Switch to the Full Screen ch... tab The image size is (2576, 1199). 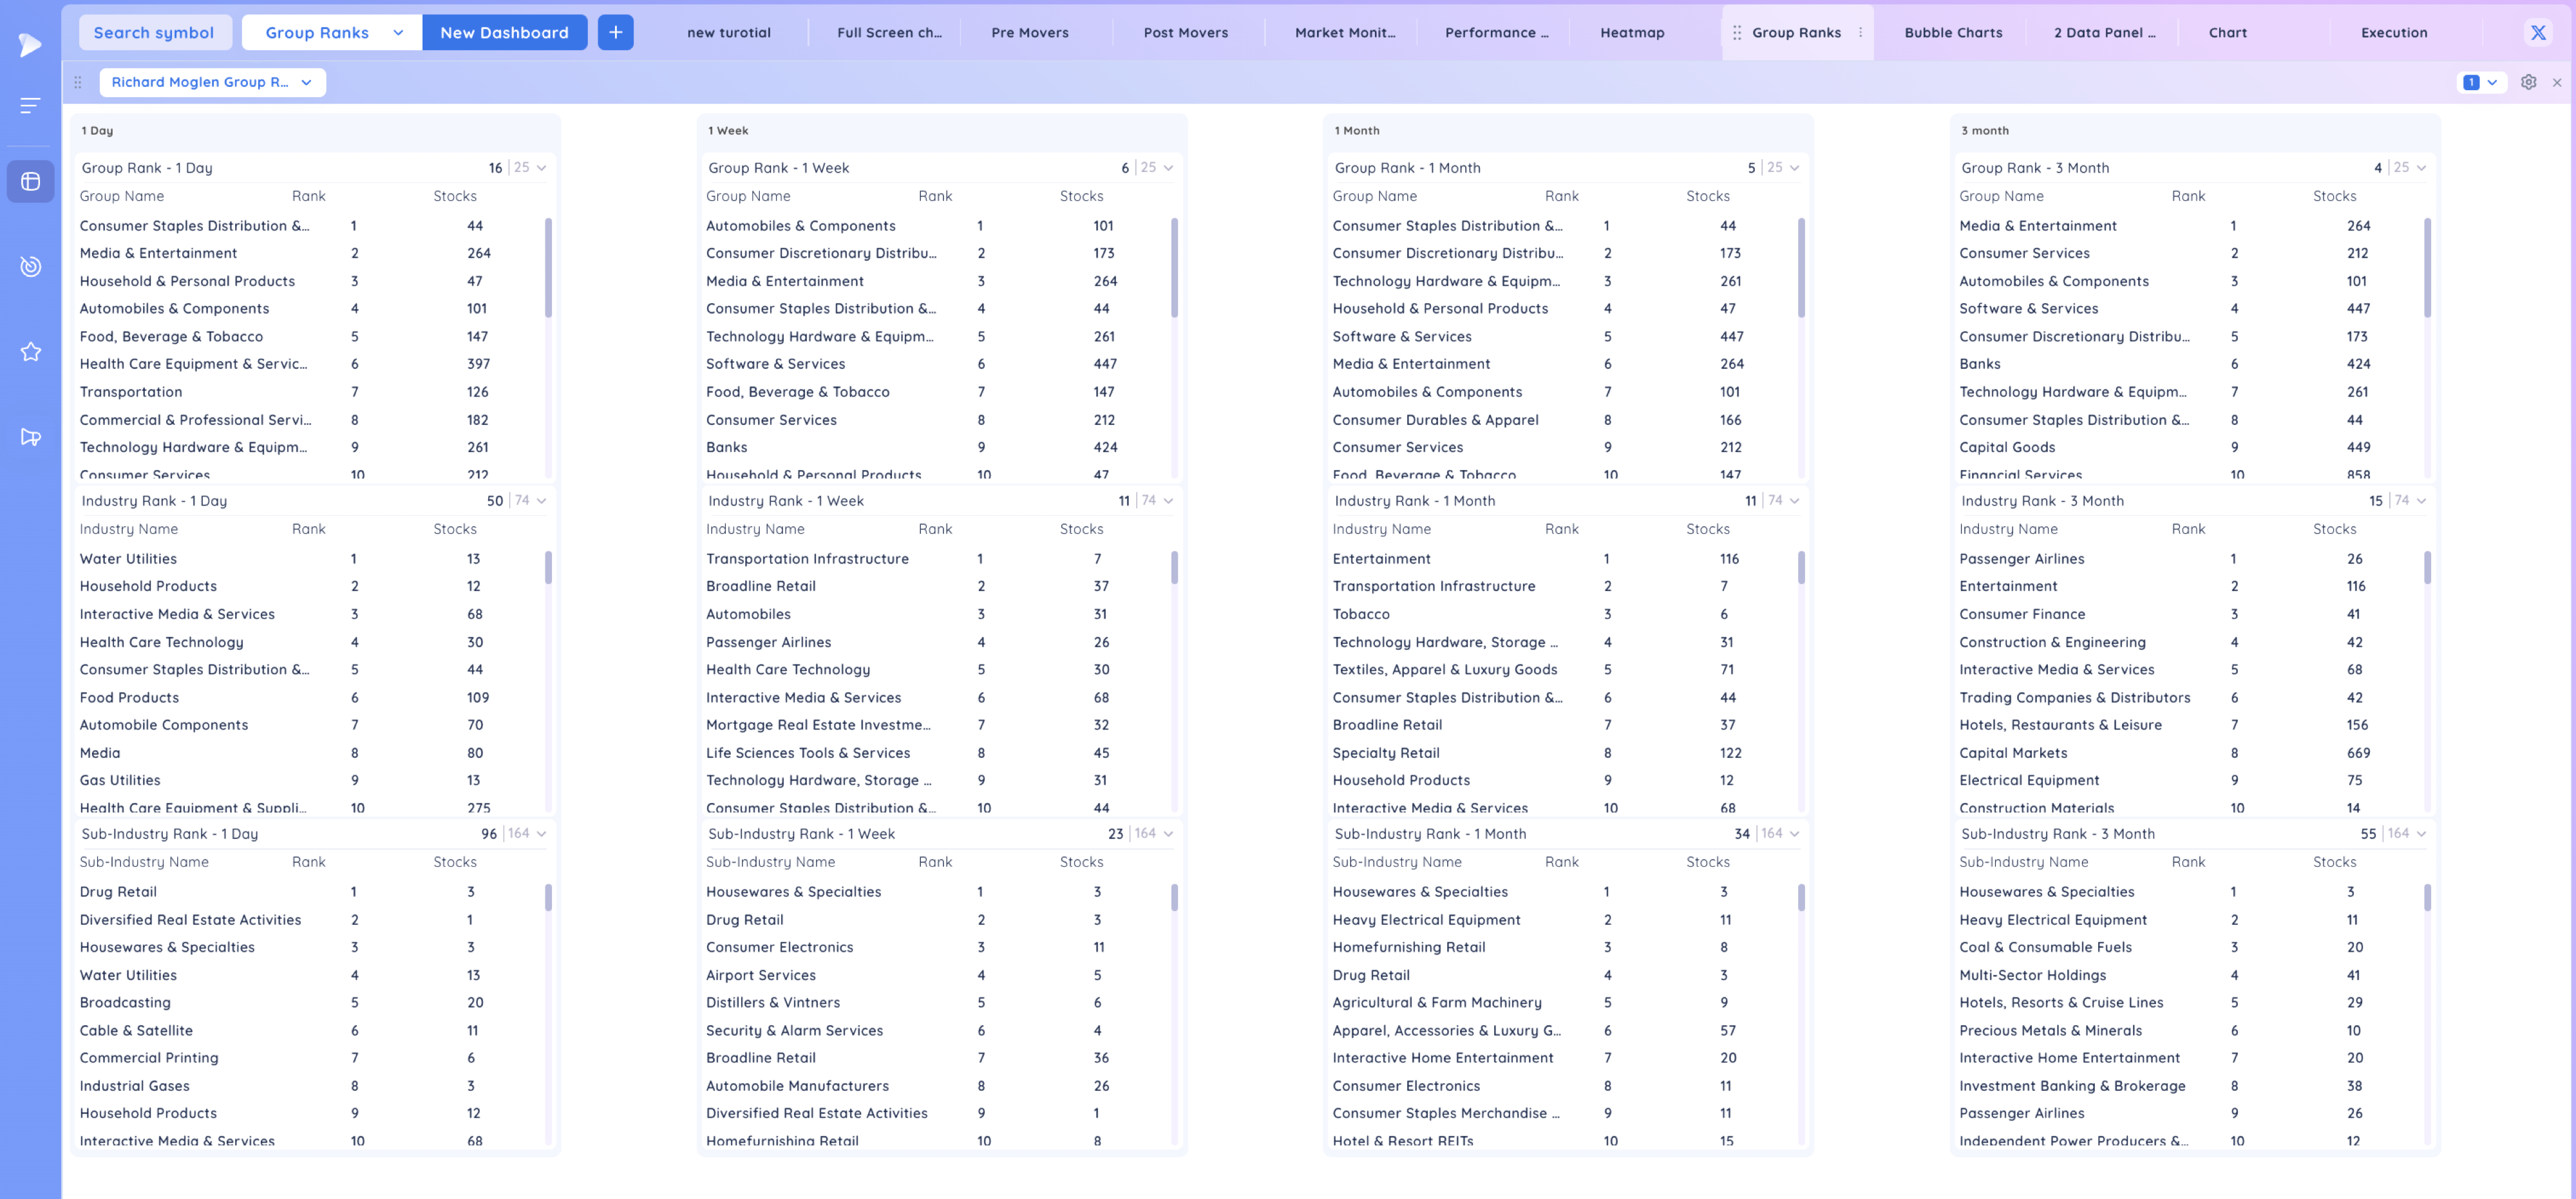coord(889,32)
